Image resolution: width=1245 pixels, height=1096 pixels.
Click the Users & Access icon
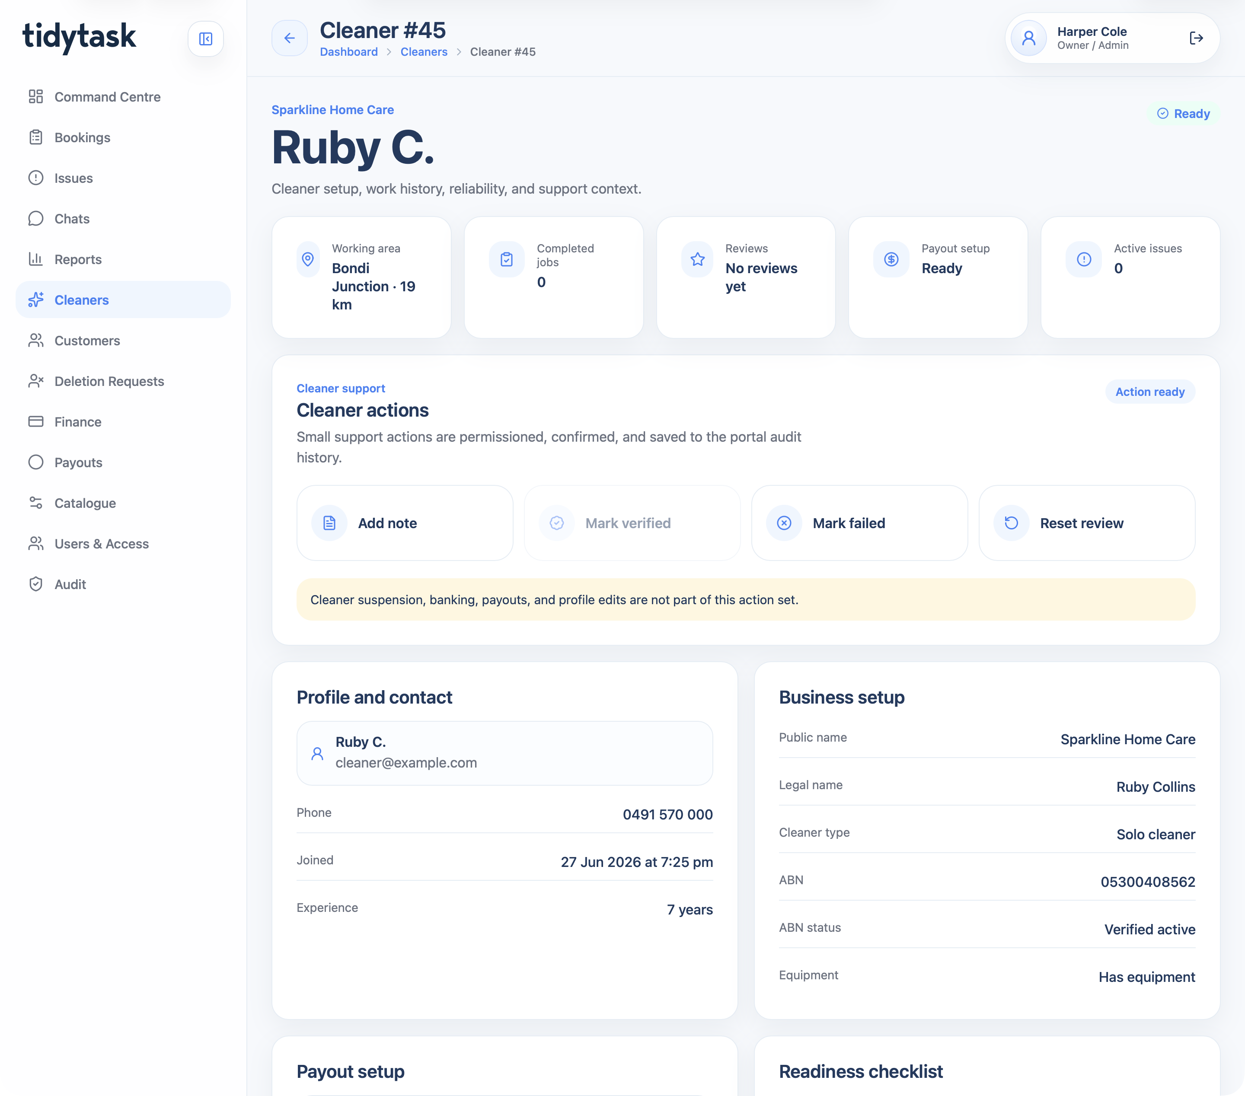pos(36,543)
